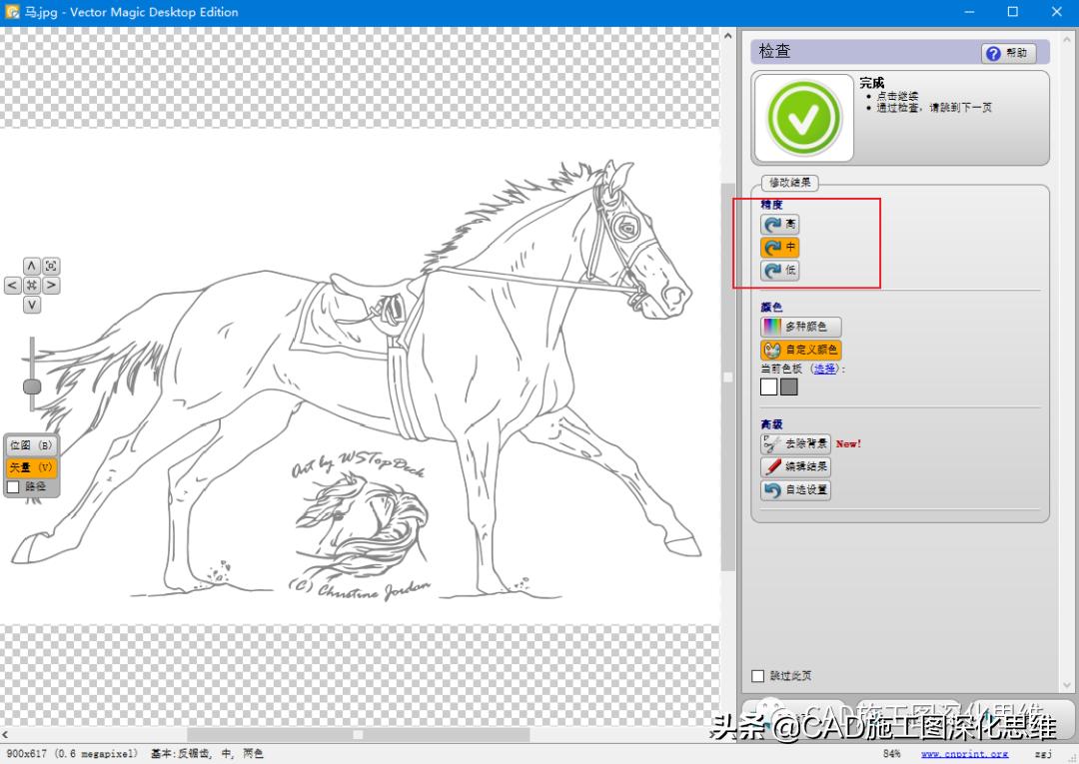Image resolution: width=1079 pixels, height=764 pixels.
Task: Switch view to 矢量 (V) vector
Action: 32,466
